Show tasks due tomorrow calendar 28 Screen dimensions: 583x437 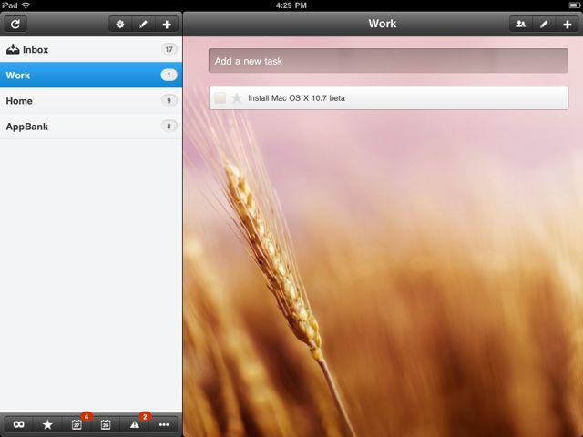(106, 424)
